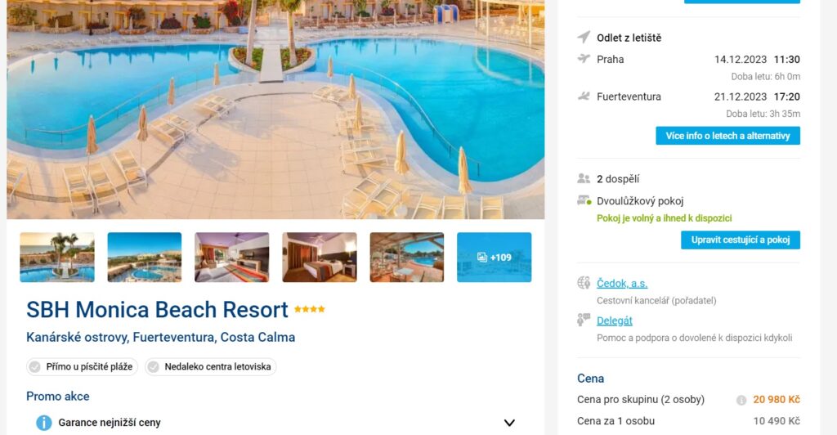Open the Čedok, a.s. link
837x435 pixels.
622,284
